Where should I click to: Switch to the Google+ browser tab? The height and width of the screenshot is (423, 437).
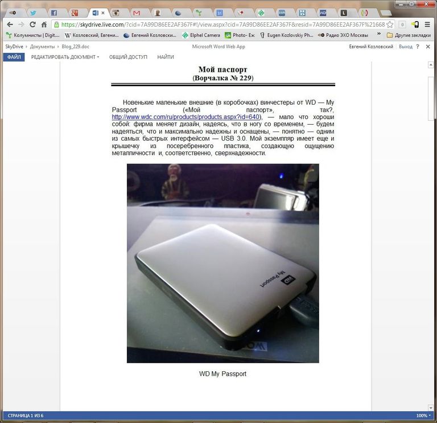coord(75,13)
